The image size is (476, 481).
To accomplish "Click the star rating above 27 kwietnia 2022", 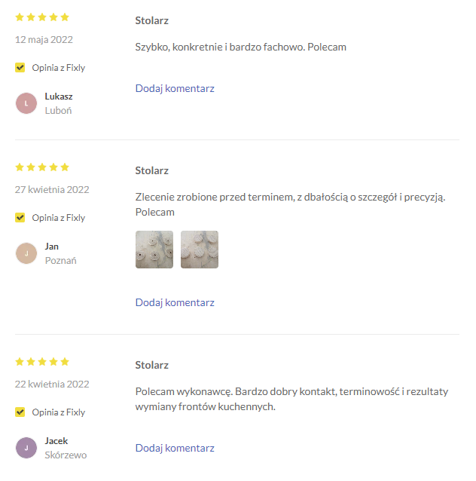I will [42, 167].
